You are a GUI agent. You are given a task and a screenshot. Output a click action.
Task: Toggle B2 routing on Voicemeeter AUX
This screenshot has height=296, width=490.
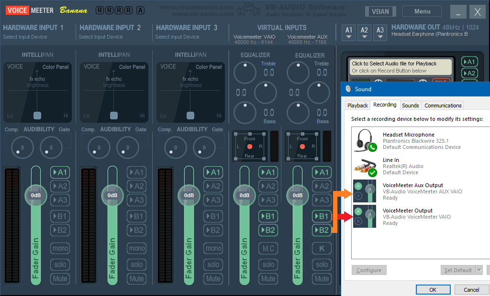coord(322,230)
